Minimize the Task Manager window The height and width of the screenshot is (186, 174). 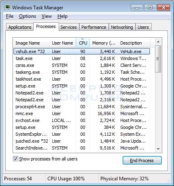click(137, 7)
